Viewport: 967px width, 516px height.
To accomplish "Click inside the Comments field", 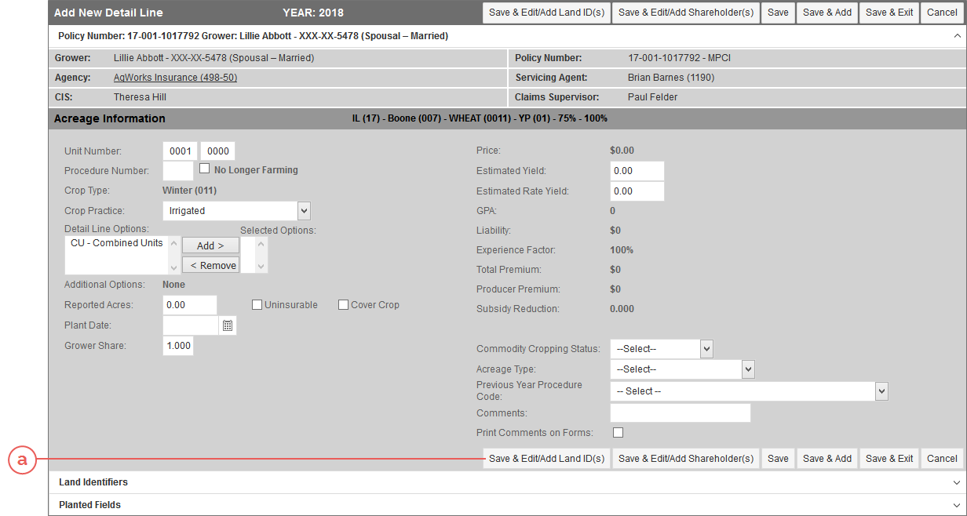I will pos(680,412).
